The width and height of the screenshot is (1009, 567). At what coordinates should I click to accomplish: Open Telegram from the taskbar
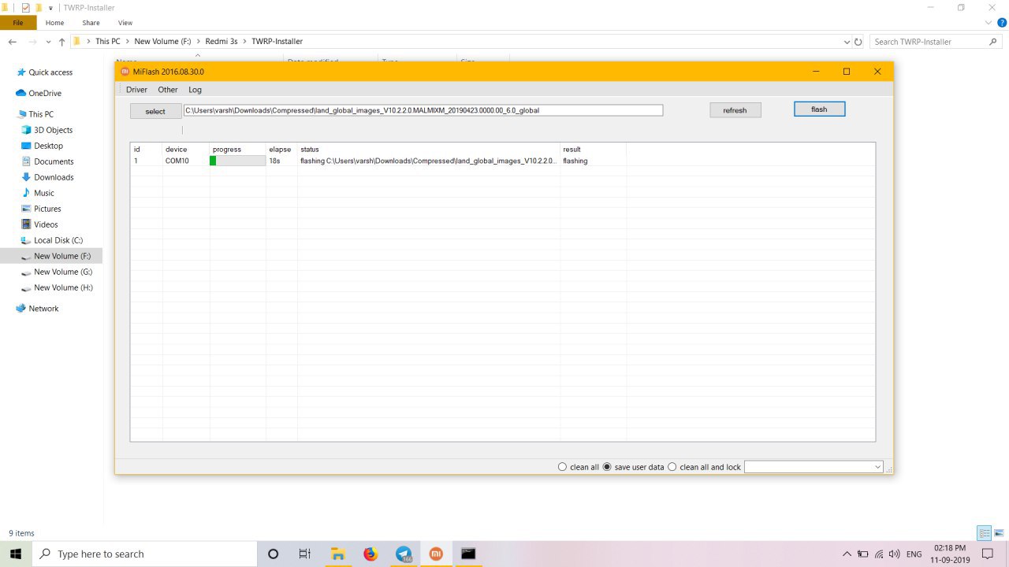coord(404,554)
